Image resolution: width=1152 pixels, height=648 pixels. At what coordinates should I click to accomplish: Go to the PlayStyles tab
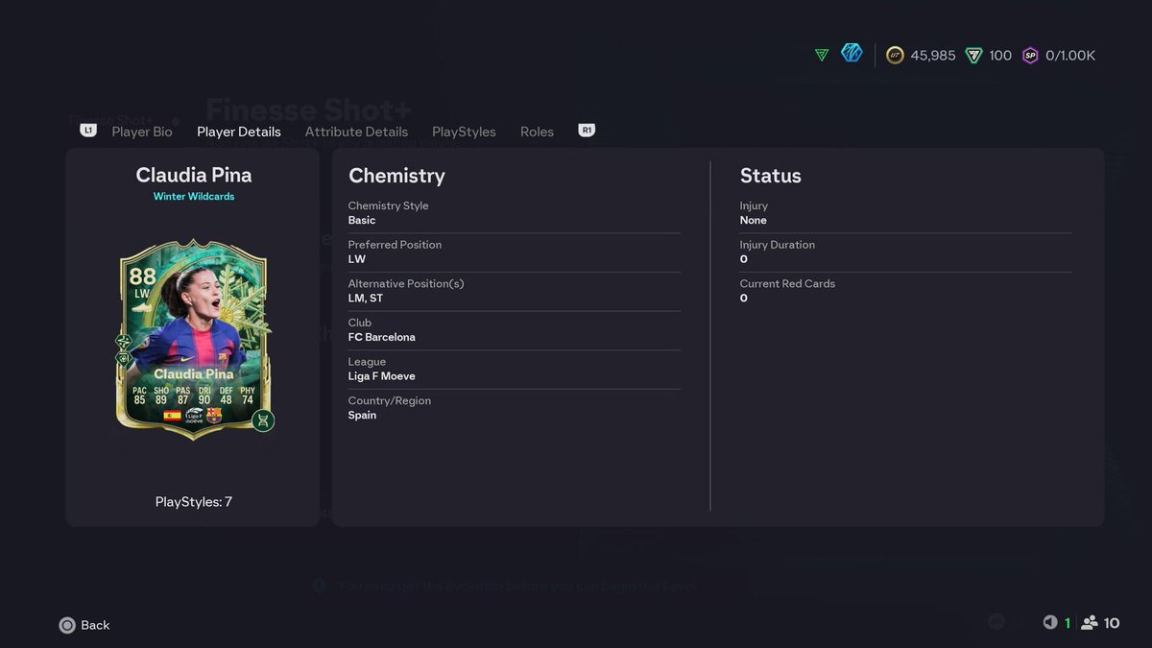(464, 132)
